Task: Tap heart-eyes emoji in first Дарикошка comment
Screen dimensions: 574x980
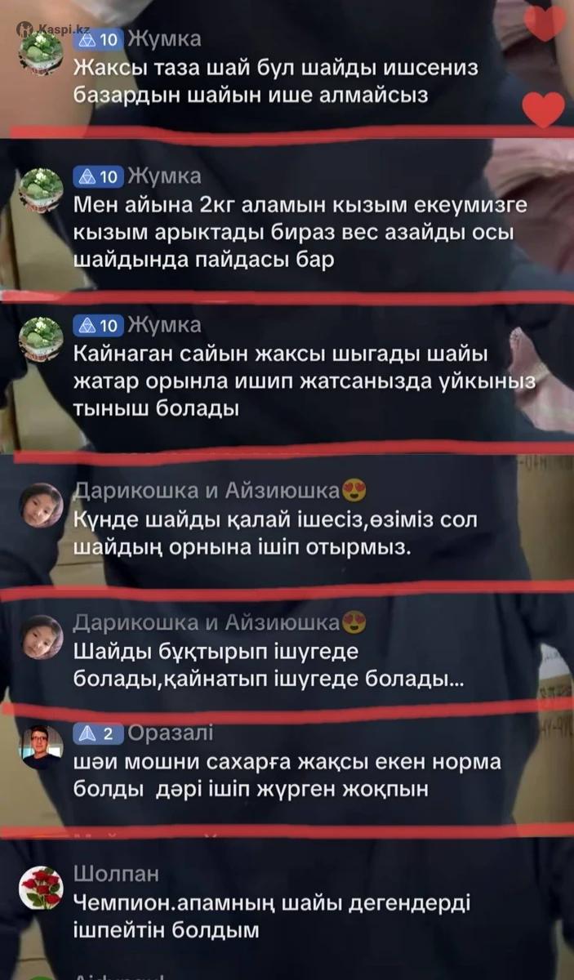Action: (353, 491)
